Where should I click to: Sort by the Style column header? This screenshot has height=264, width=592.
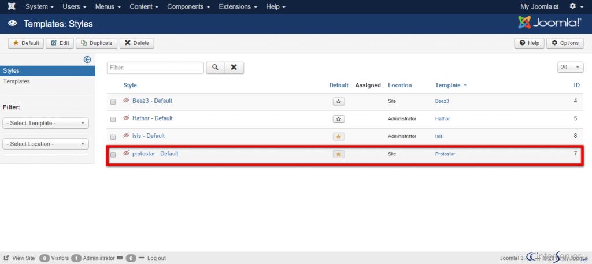(x=130, y=85)
